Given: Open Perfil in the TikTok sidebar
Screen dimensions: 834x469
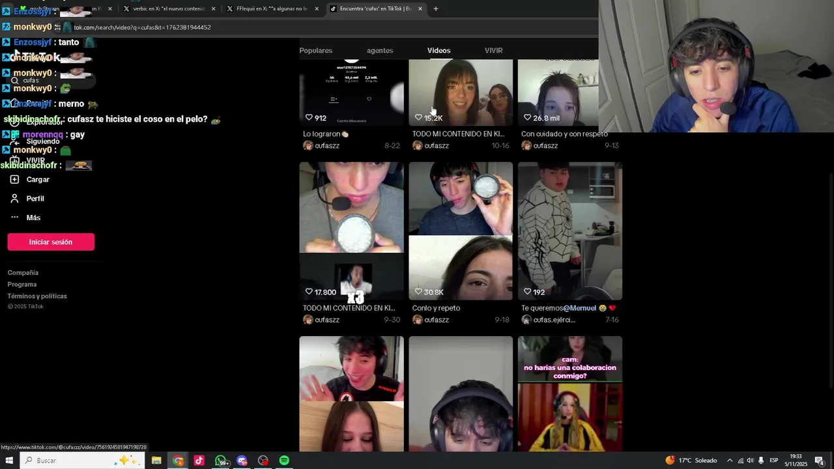Looking at the screenshot, I should click(35, 198).
